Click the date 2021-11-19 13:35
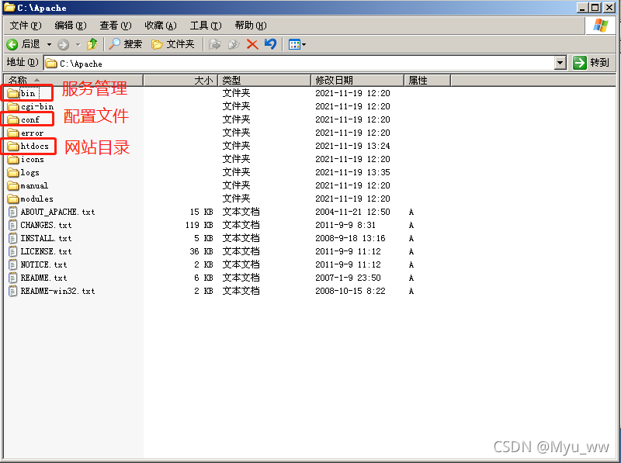 coord(352,172)
